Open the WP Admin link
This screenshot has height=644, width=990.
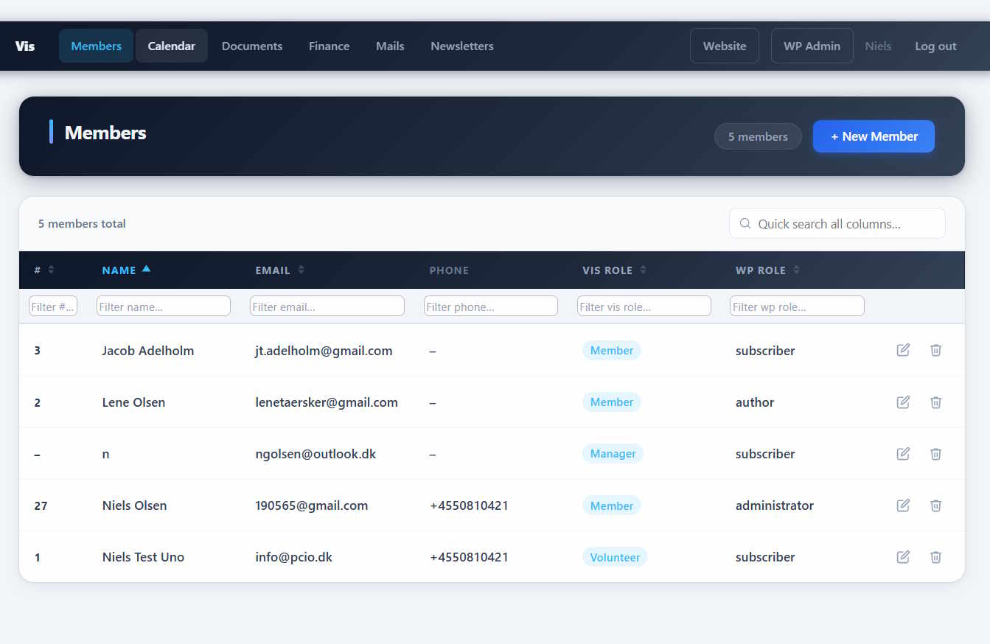[812, 46]
